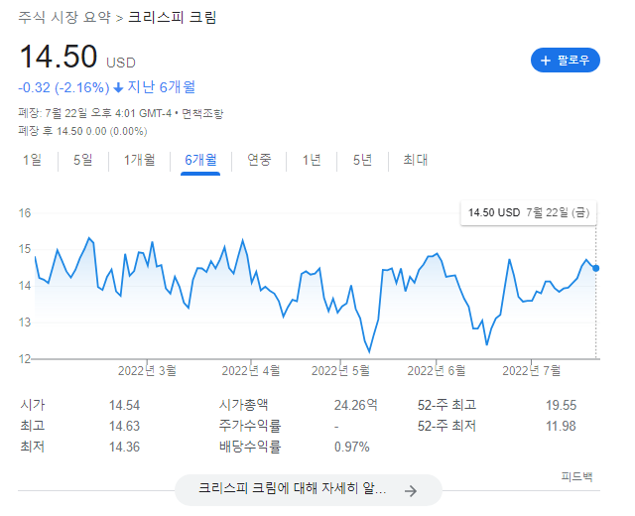The height and width of the screenshot is (516, 635).
Task: Click the 52-주 최고 label
Action: tap(446, 405)
